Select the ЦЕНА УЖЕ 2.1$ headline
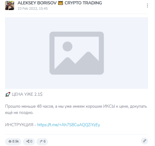155x146 pixels. tap(27, 94)
